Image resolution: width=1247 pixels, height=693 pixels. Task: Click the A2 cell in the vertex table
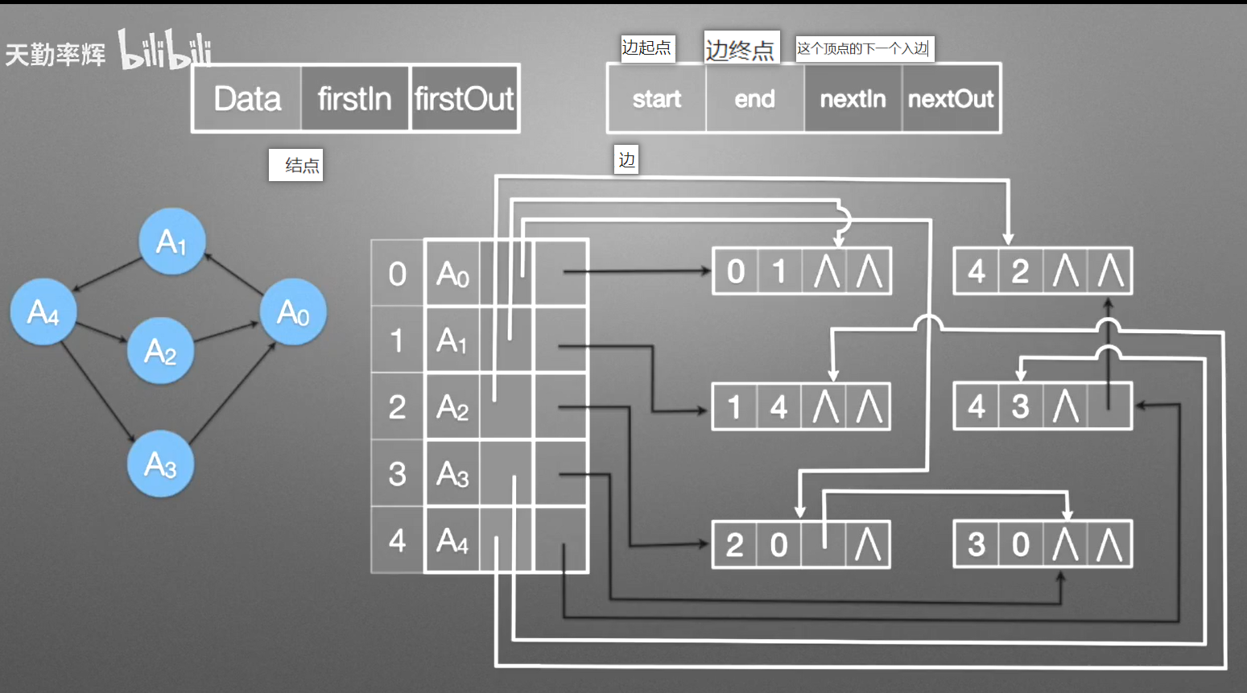click(x=452, y=407)
